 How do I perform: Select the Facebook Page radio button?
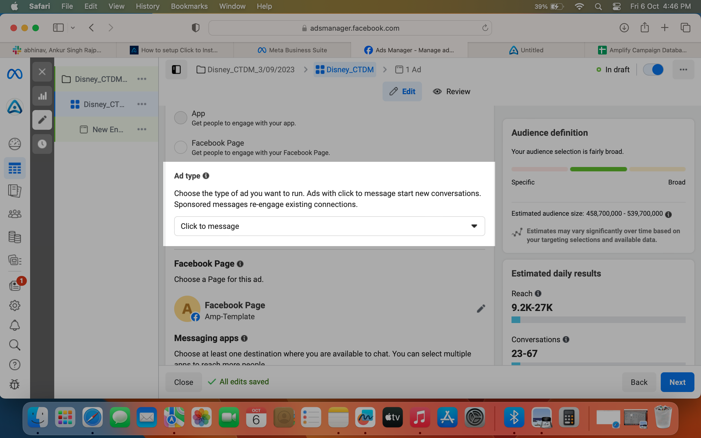180,147
